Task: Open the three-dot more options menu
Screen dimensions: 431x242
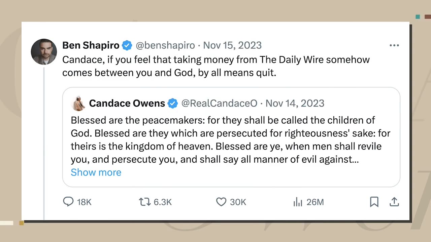Action: tap(394, 45)
